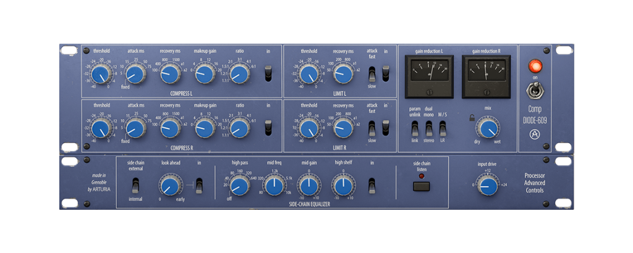
Task: Click the mix lock icon
Action: click(x=472, y=118)
